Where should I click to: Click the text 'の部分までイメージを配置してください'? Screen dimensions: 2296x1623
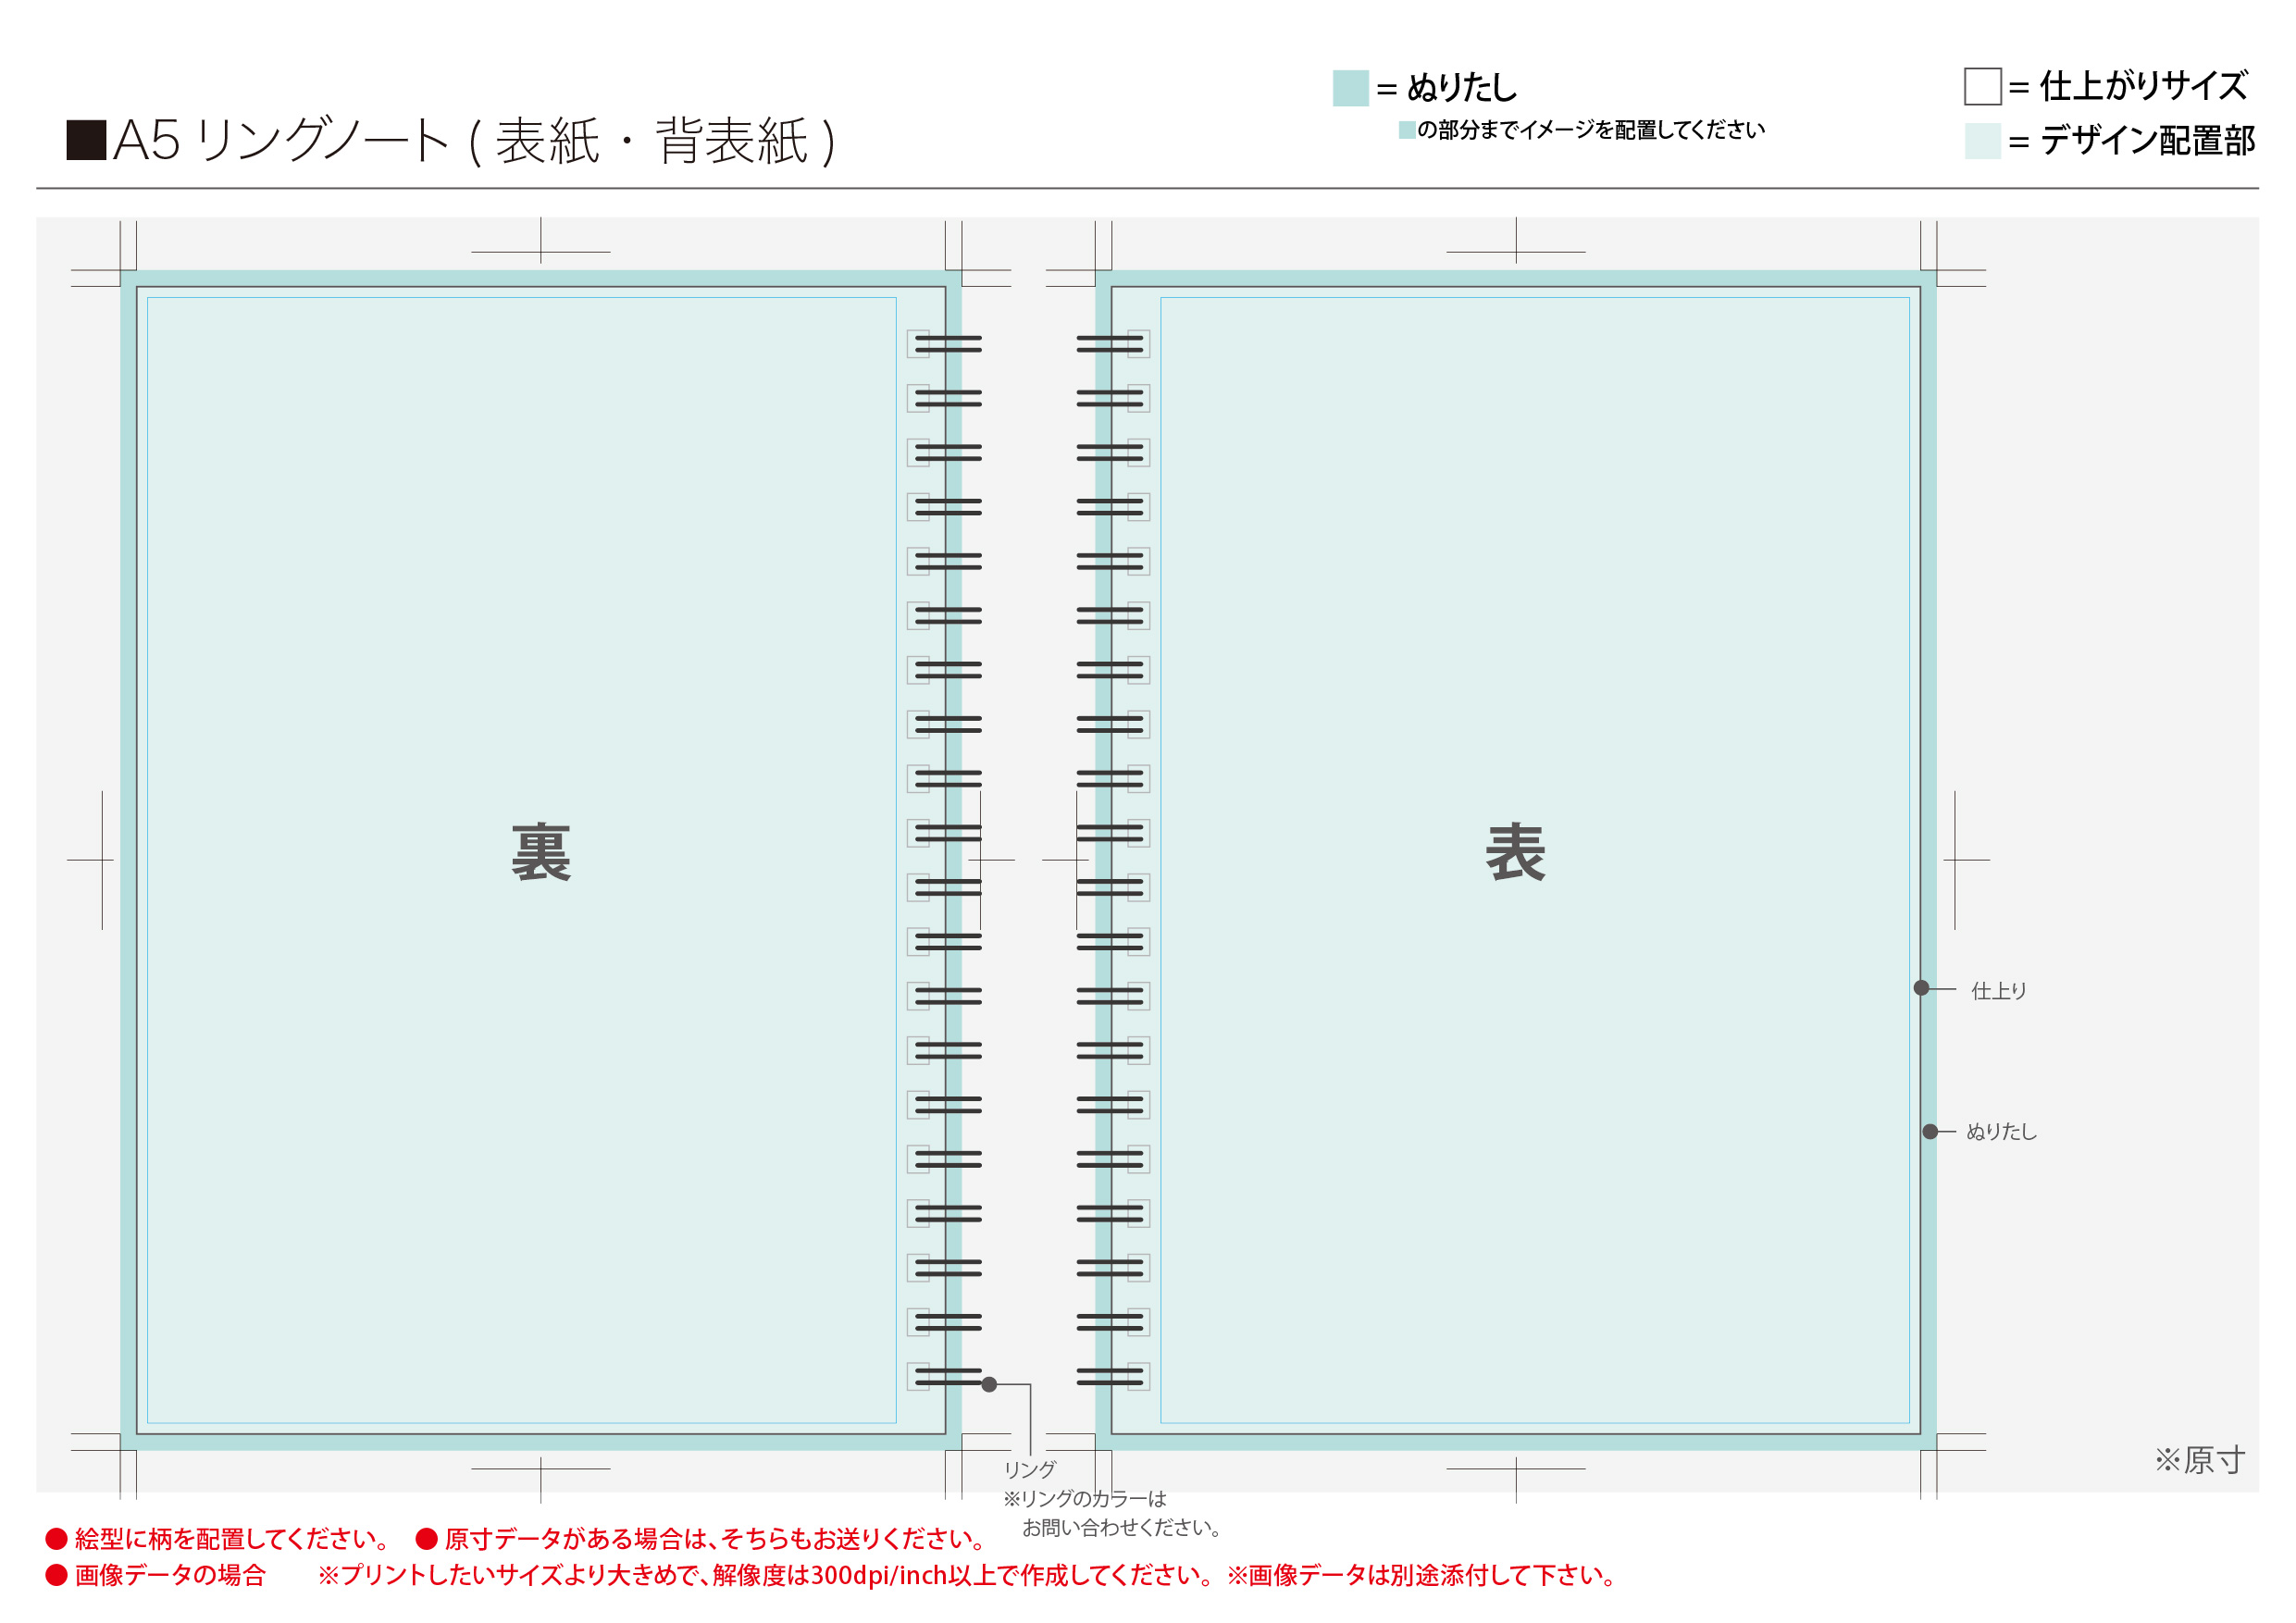[1590, 130]
